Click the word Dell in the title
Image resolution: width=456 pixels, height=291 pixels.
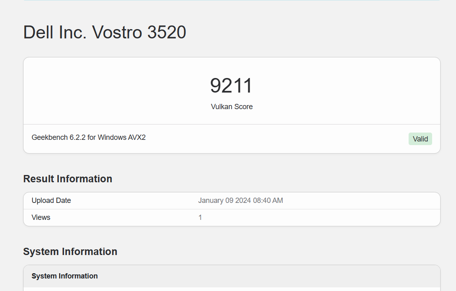tap(37, 32)
